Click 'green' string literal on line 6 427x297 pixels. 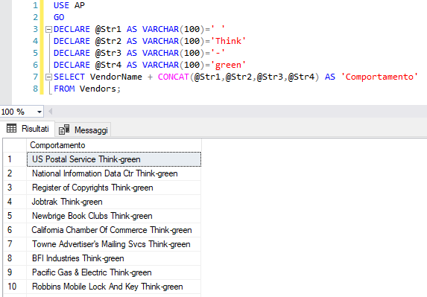228,65
